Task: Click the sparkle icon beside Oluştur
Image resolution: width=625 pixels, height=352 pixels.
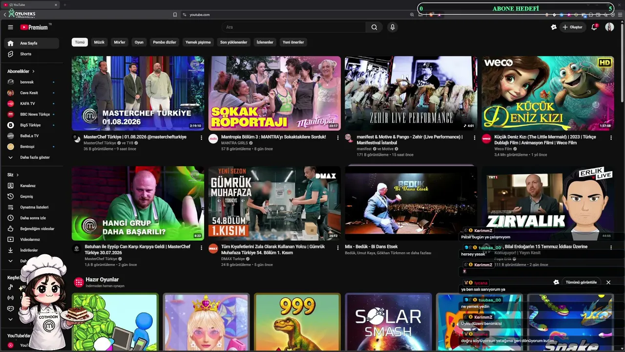Action: pos(554,27)
